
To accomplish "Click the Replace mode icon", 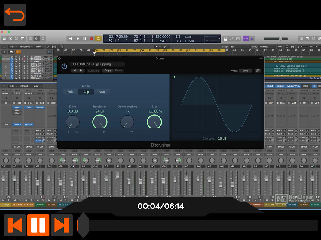I will coord(225,38).
